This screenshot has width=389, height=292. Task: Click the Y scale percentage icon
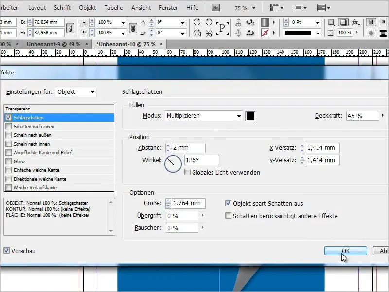[83, 33]
